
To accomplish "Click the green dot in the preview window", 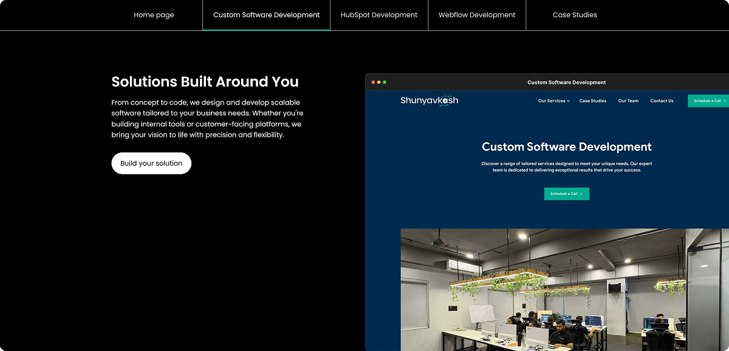I will (385, 82).
